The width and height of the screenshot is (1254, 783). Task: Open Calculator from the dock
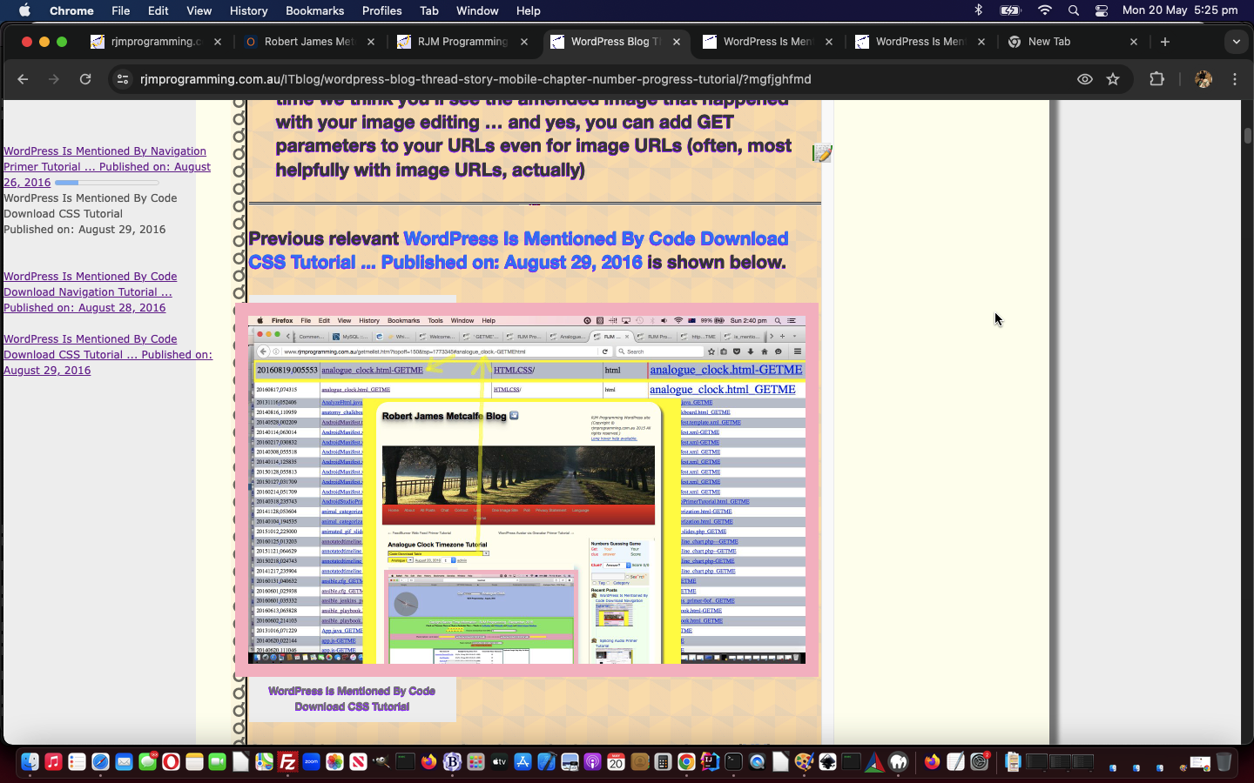coord(663,762)
